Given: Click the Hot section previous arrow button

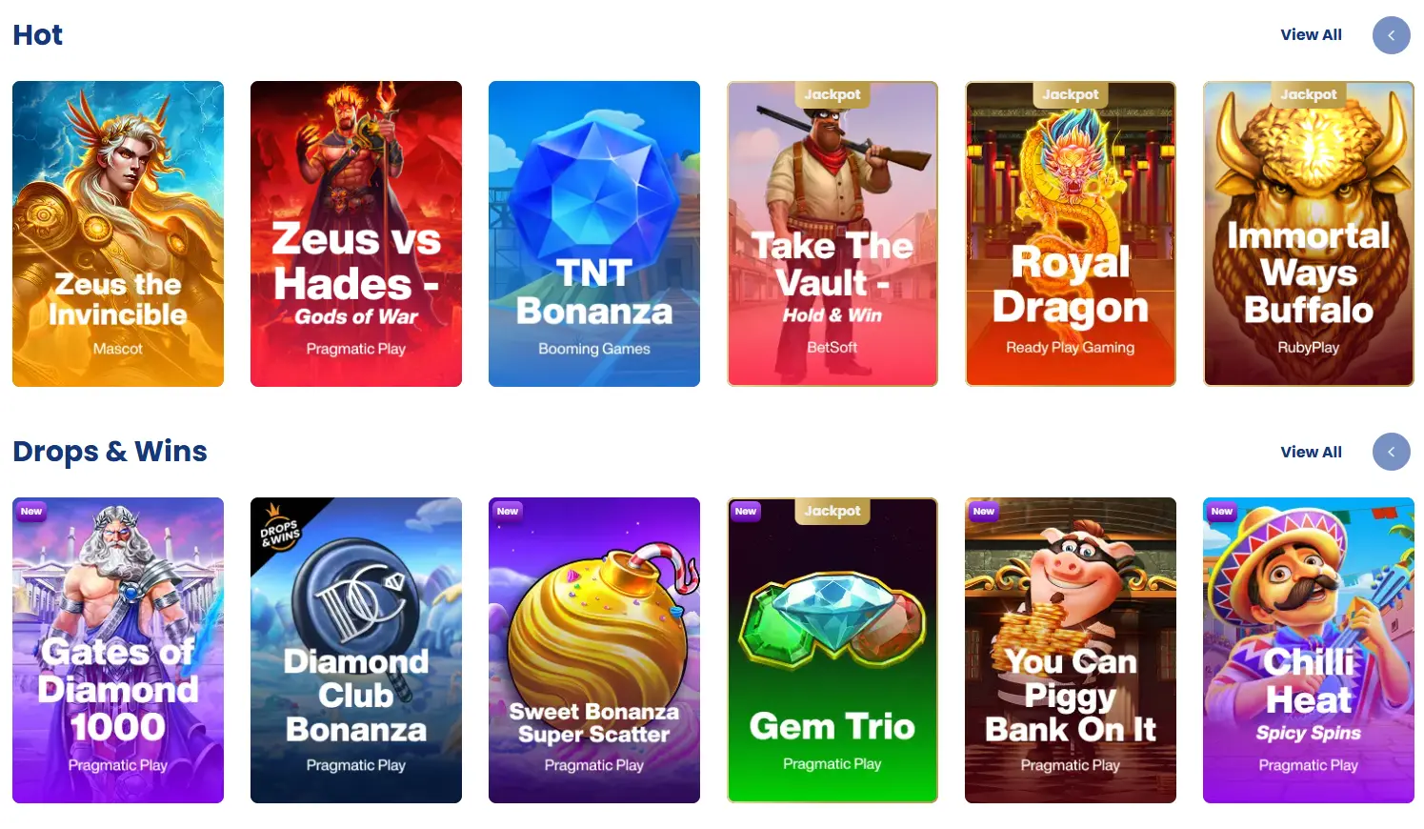Looking at the screenshot, I should click(x=1391, y=35).
